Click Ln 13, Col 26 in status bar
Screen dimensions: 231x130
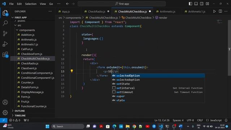(162, 120)
